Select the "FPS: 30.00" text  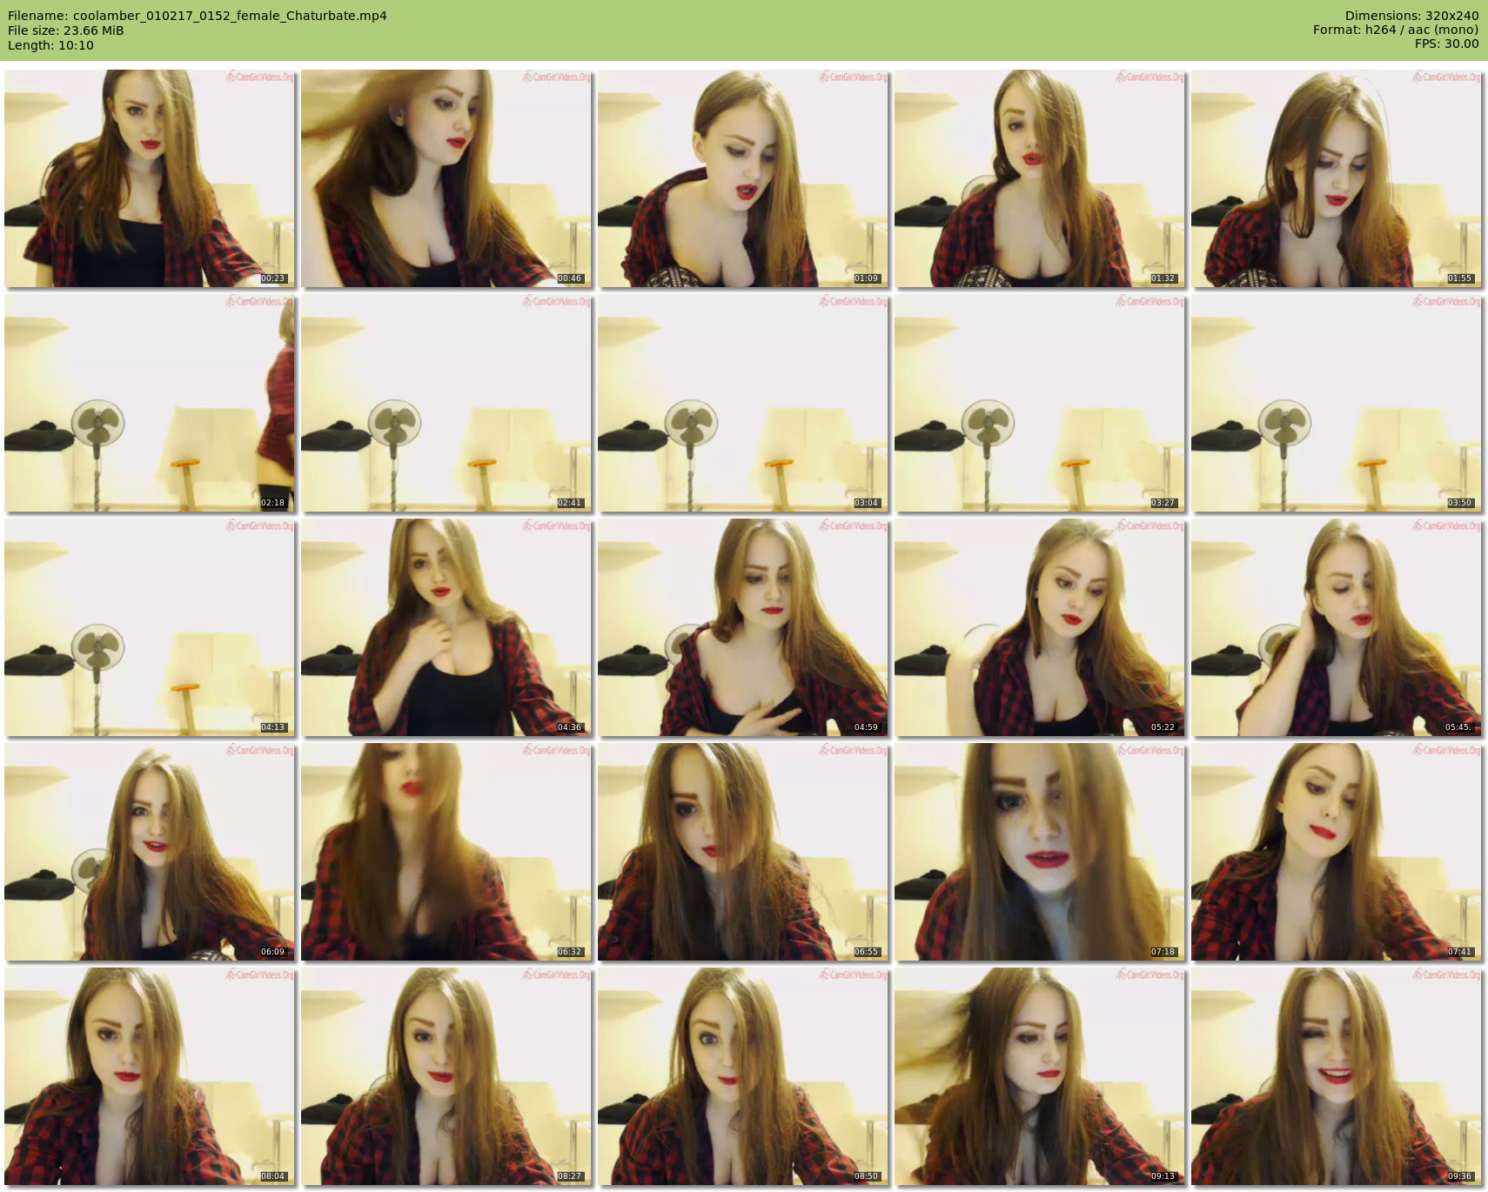pyautogui.click(x=1446, y=44)
